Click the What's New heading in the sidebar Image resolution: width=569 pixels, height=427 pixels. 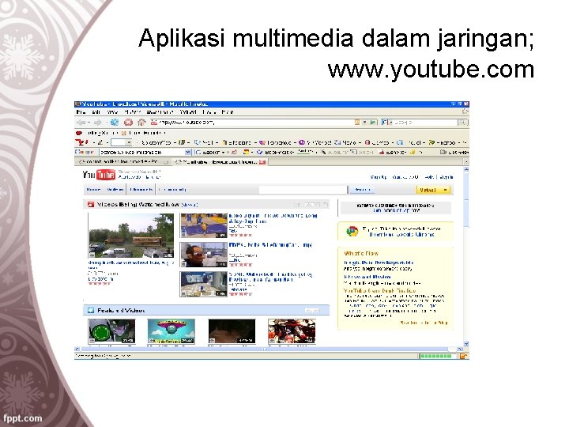click(x=361, y=254)
